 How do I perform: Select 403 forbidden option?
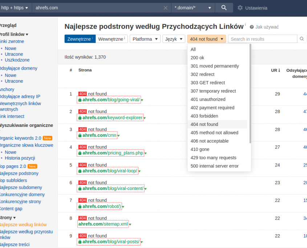(217, 116)
